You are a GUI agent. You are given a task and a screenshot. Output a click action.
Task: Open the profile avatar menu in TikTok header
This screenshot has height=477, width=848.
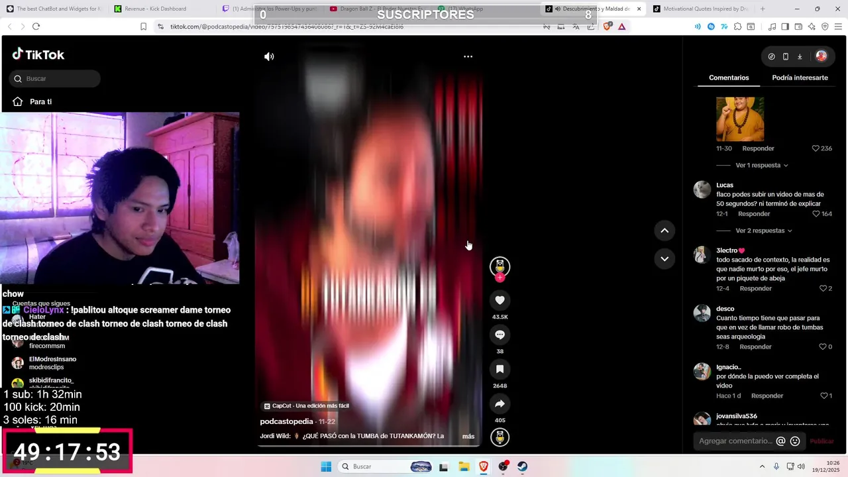coord(821,57)
